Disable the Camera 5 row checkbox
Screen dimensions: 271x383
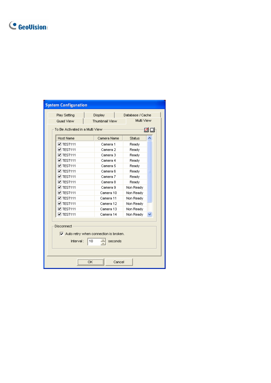[x=60, y=166]
